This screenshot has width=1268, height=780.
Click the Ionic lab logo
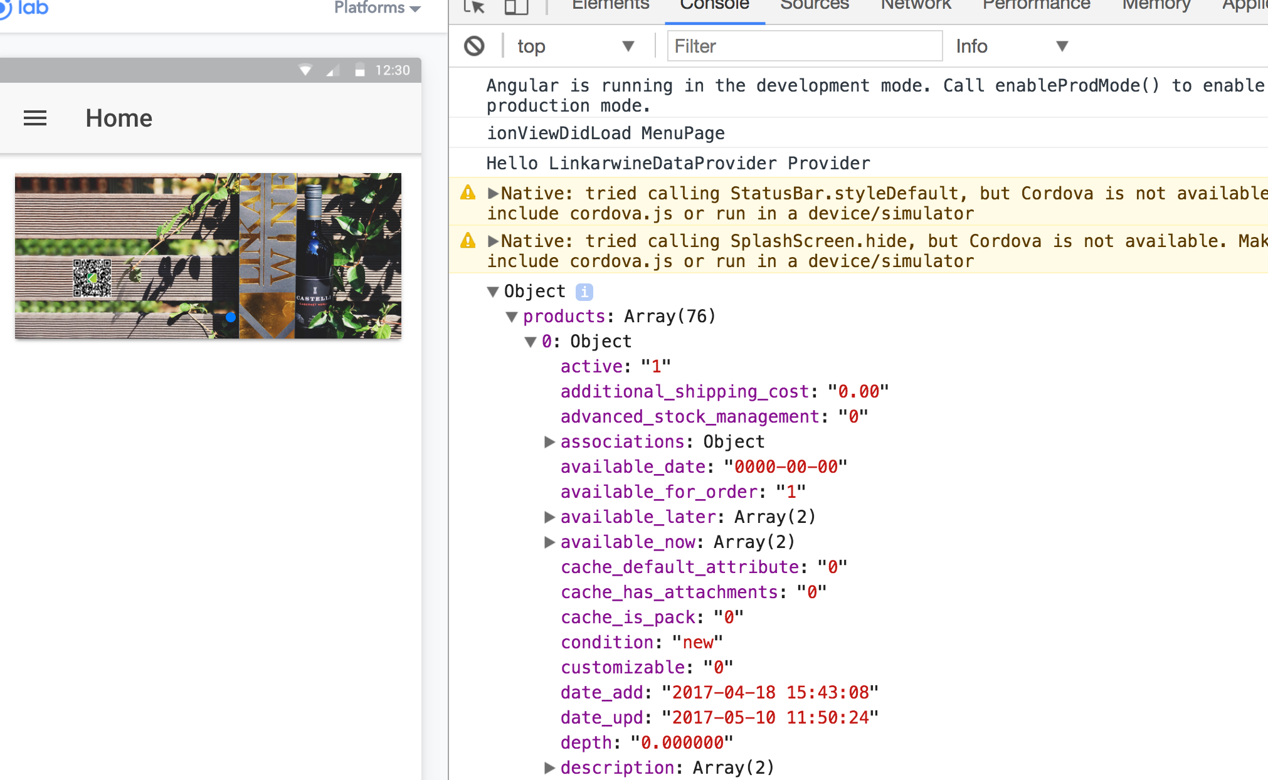pyautogui.click(x=25, y=8)
